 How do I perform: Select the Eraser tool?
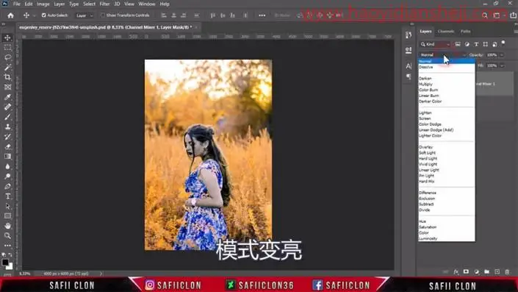coord(7,147)
